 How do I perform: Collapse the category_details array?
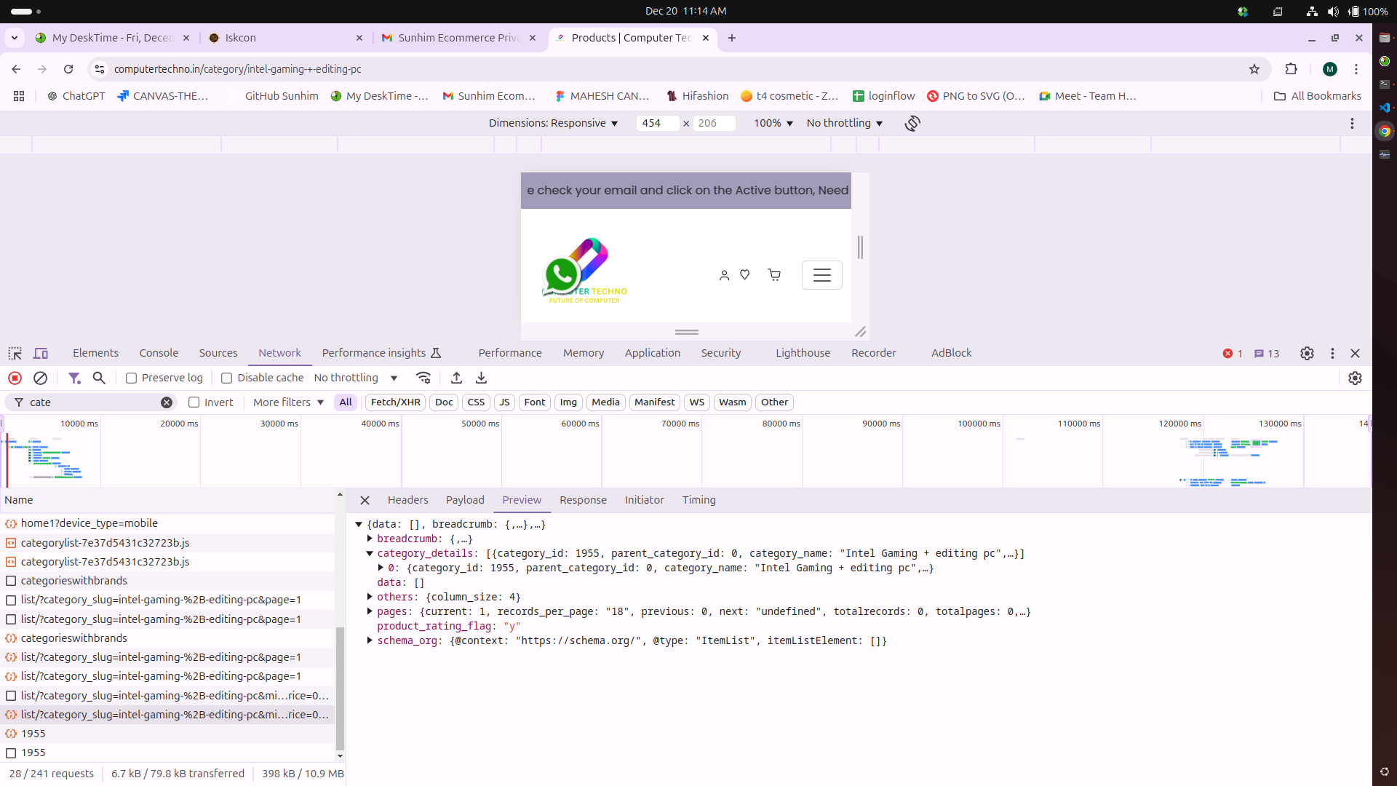370,554
